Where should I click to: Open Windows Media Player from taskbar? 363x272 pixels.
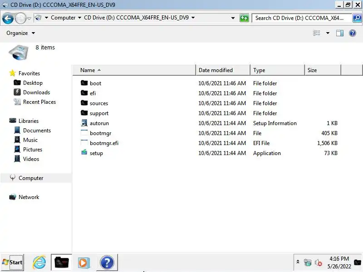pyautogui.click(x=84, y=262)
